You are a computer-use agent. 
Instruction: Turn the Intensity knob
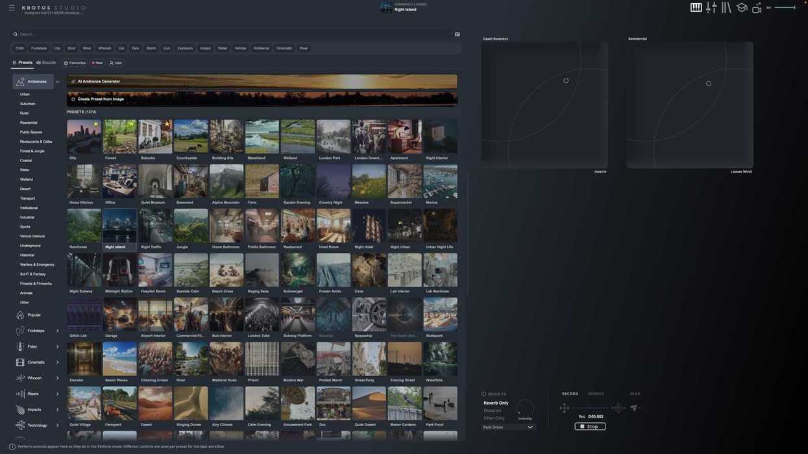tap(525, 408)
